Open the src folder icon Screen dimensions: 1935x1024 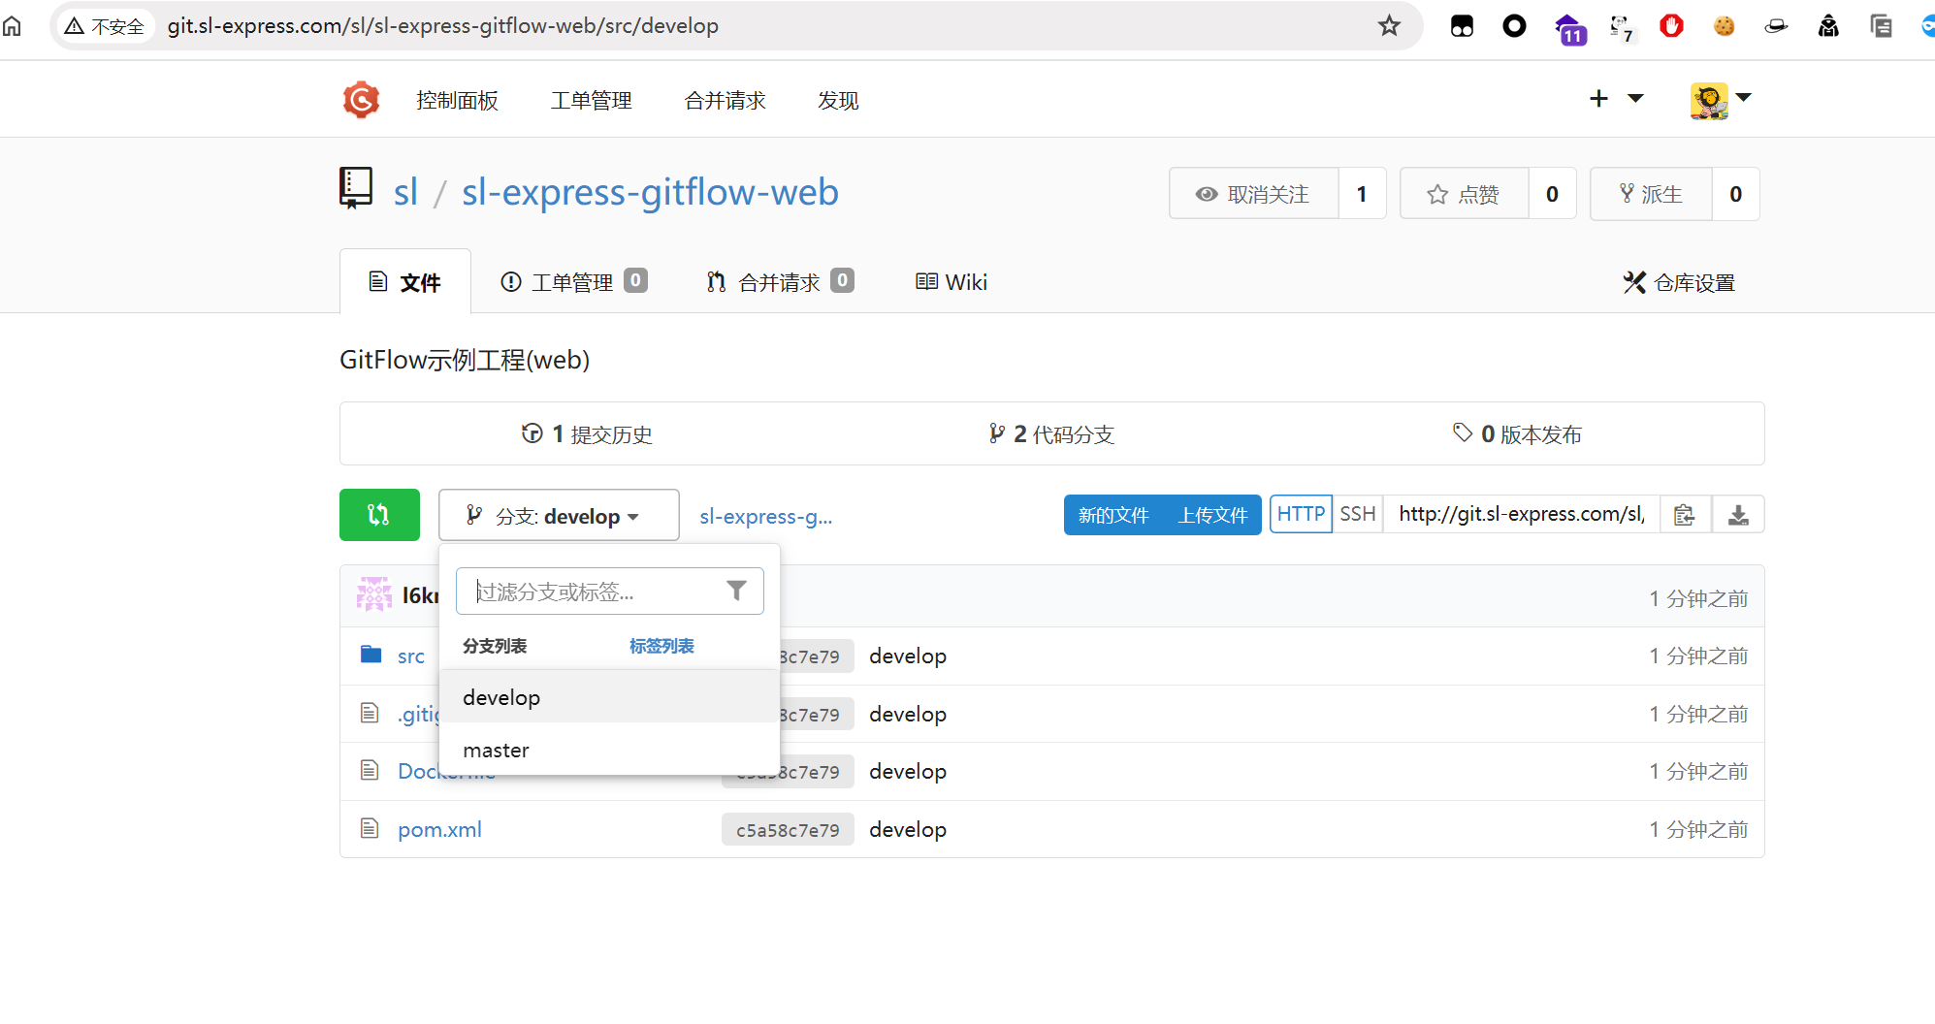pos(371,655)
